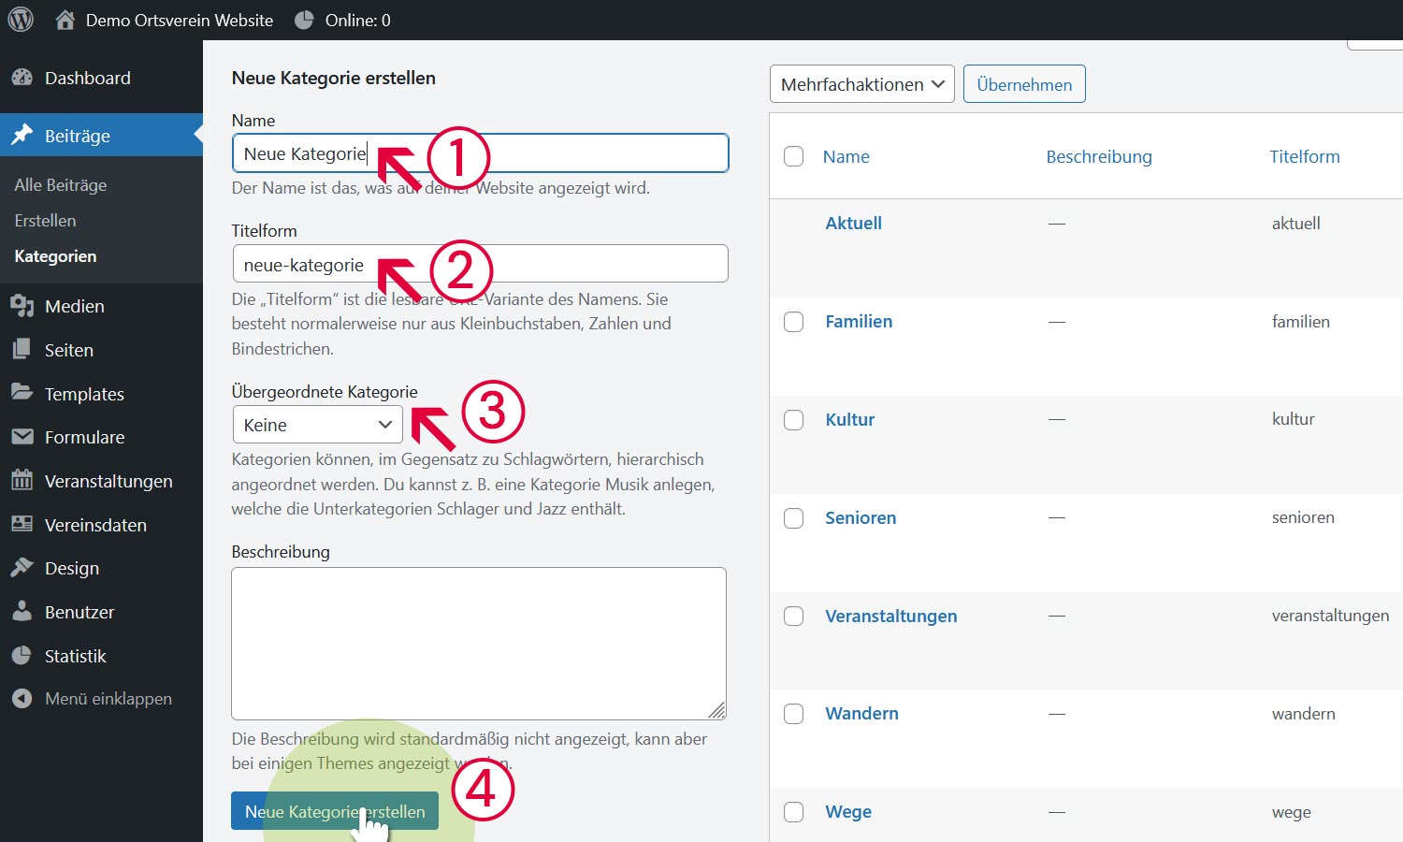Click the 'kultur' slug cell
The image size is (1403, 842).
click(x=1294, y=419)
